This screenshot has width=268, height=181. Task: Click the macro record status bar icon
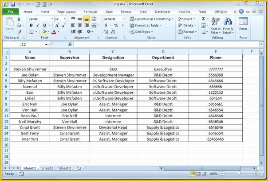click(x=22, y=173)
